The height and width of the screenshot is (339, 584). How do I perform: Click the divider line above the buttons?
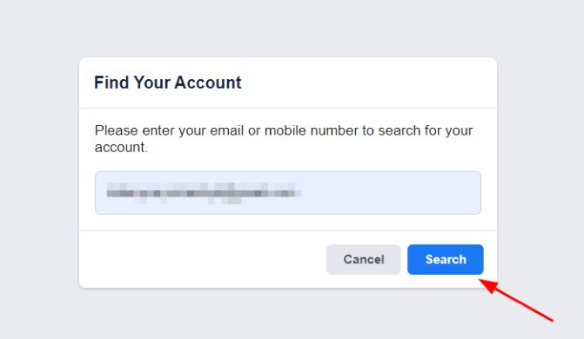[288, 230]
